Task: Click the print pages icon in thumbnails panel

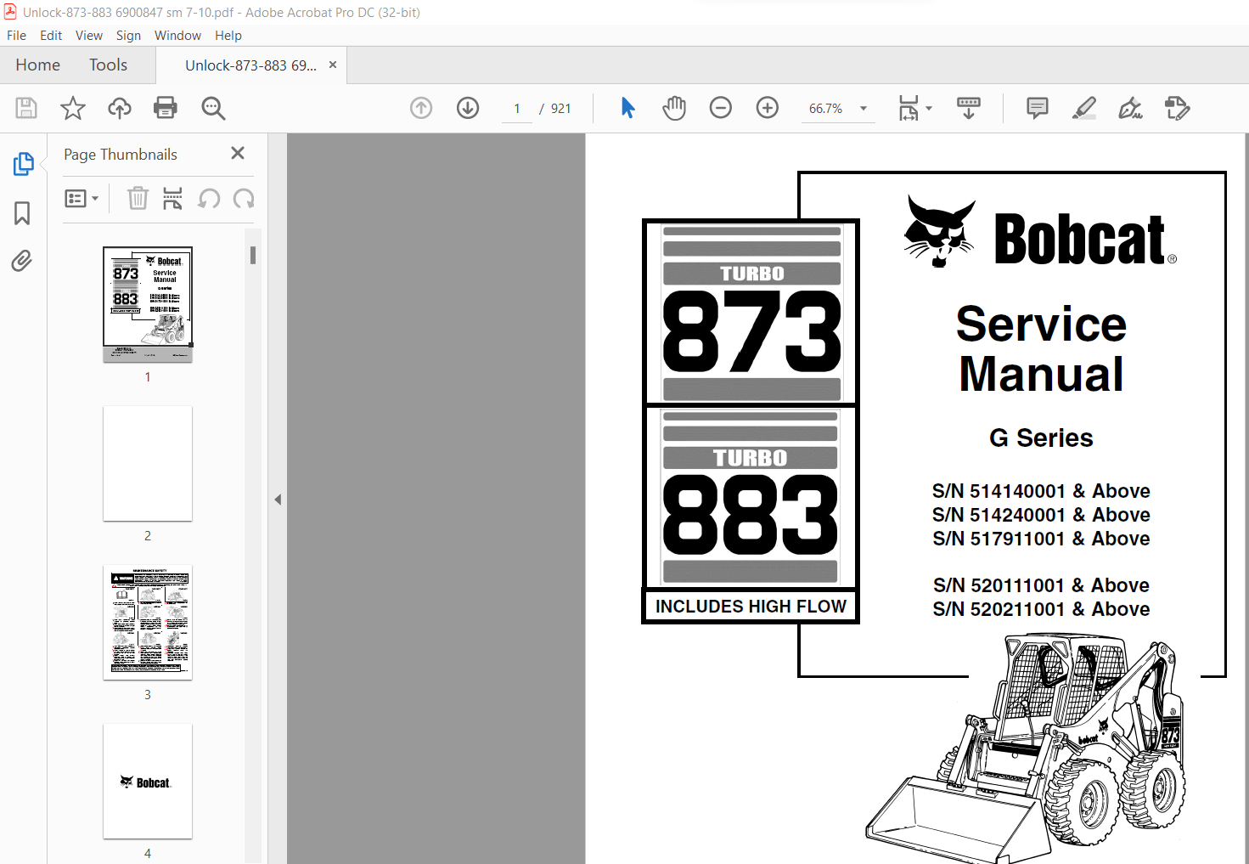Action: coord(172,199)
